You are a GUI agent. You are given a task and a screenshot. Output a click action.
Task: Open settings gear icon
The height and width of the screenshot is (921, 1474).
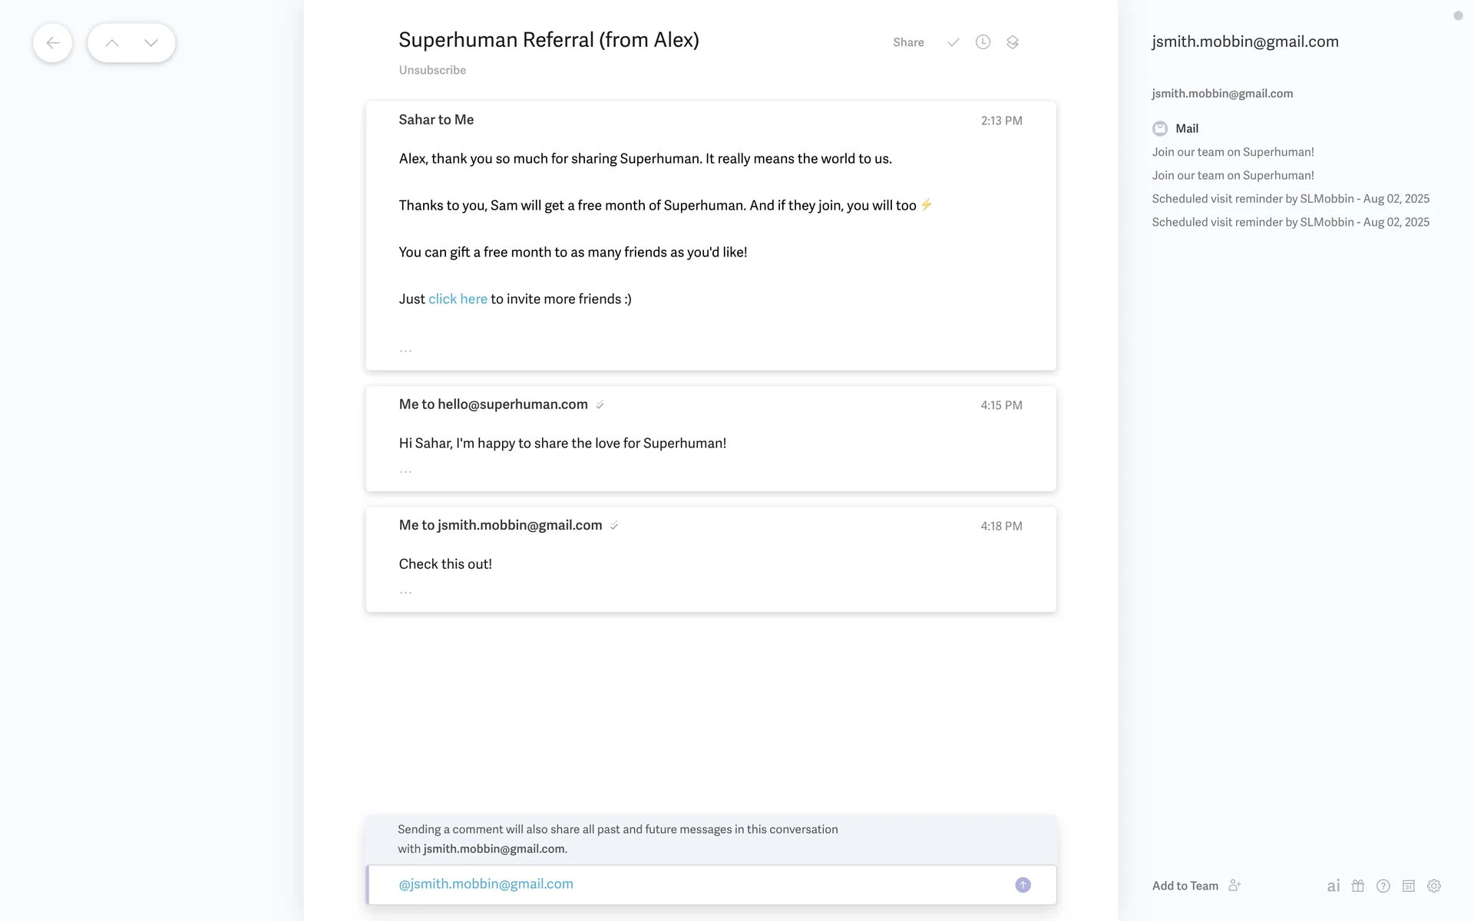1434,886
